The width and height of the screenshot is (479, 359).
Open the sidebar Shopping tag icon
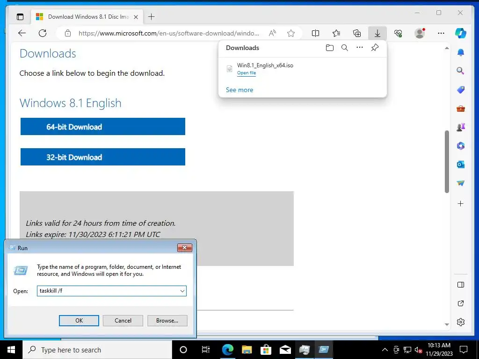[x=461, y=90]
